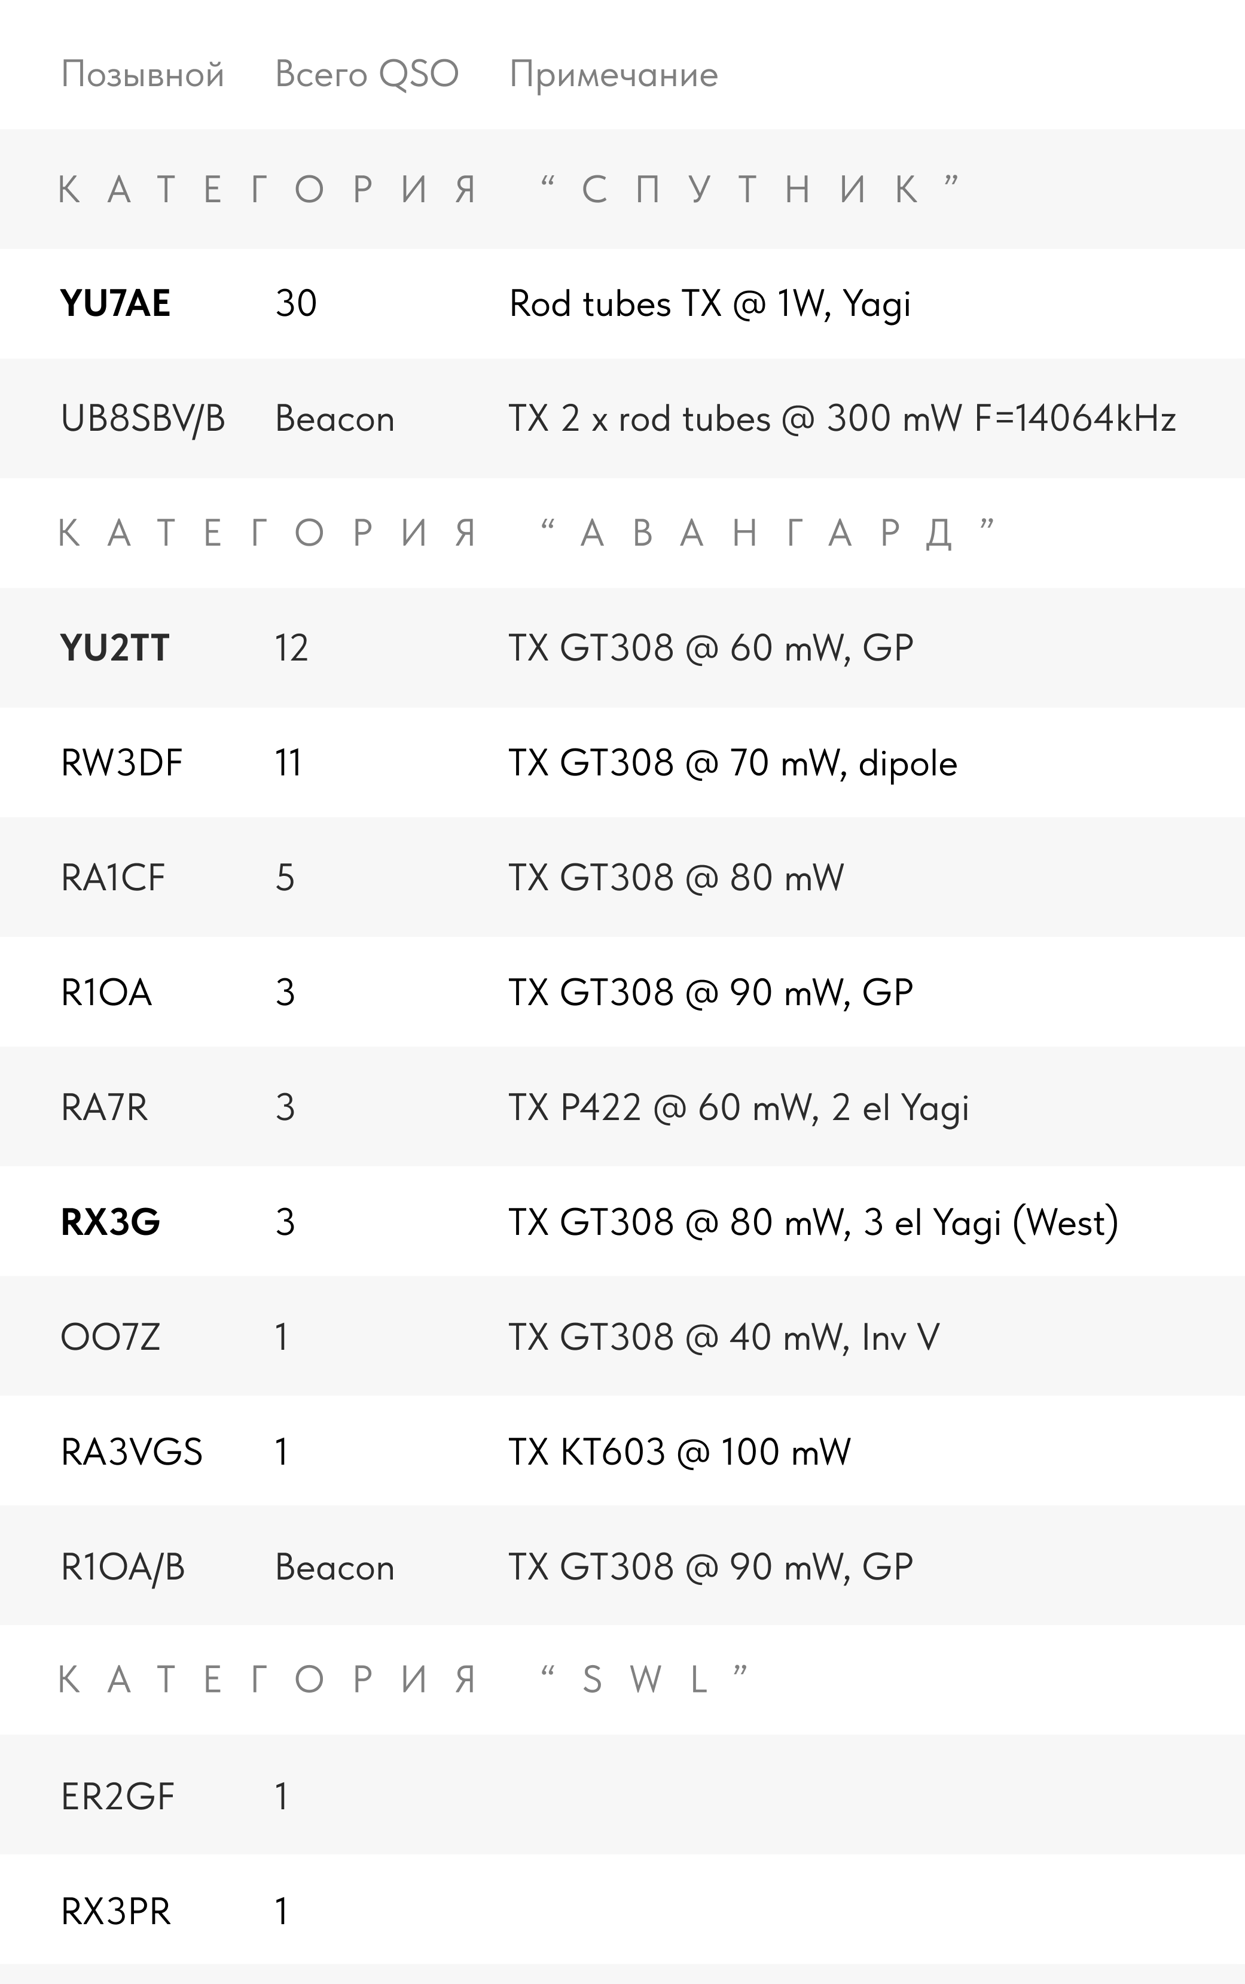Select the RX3PR SWL callsign
The image size is (1245, 1984).
116,1912
